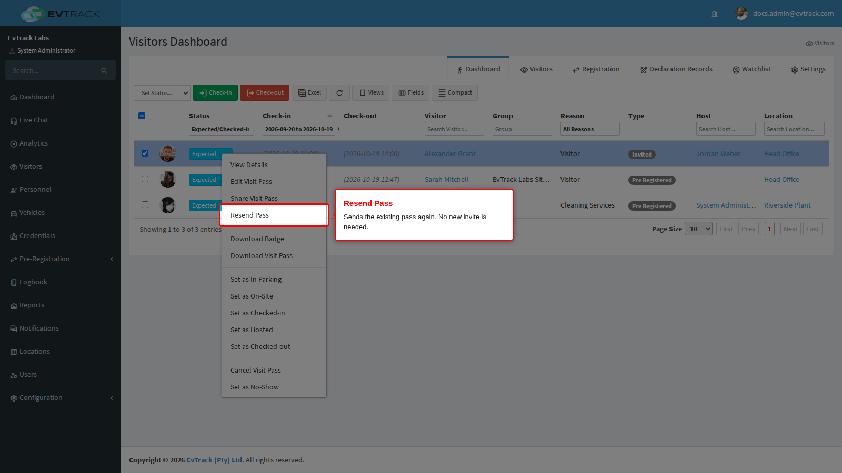842x473 pixels.
Task: Open the Page Size dropdown
Action: pos(698,229)
